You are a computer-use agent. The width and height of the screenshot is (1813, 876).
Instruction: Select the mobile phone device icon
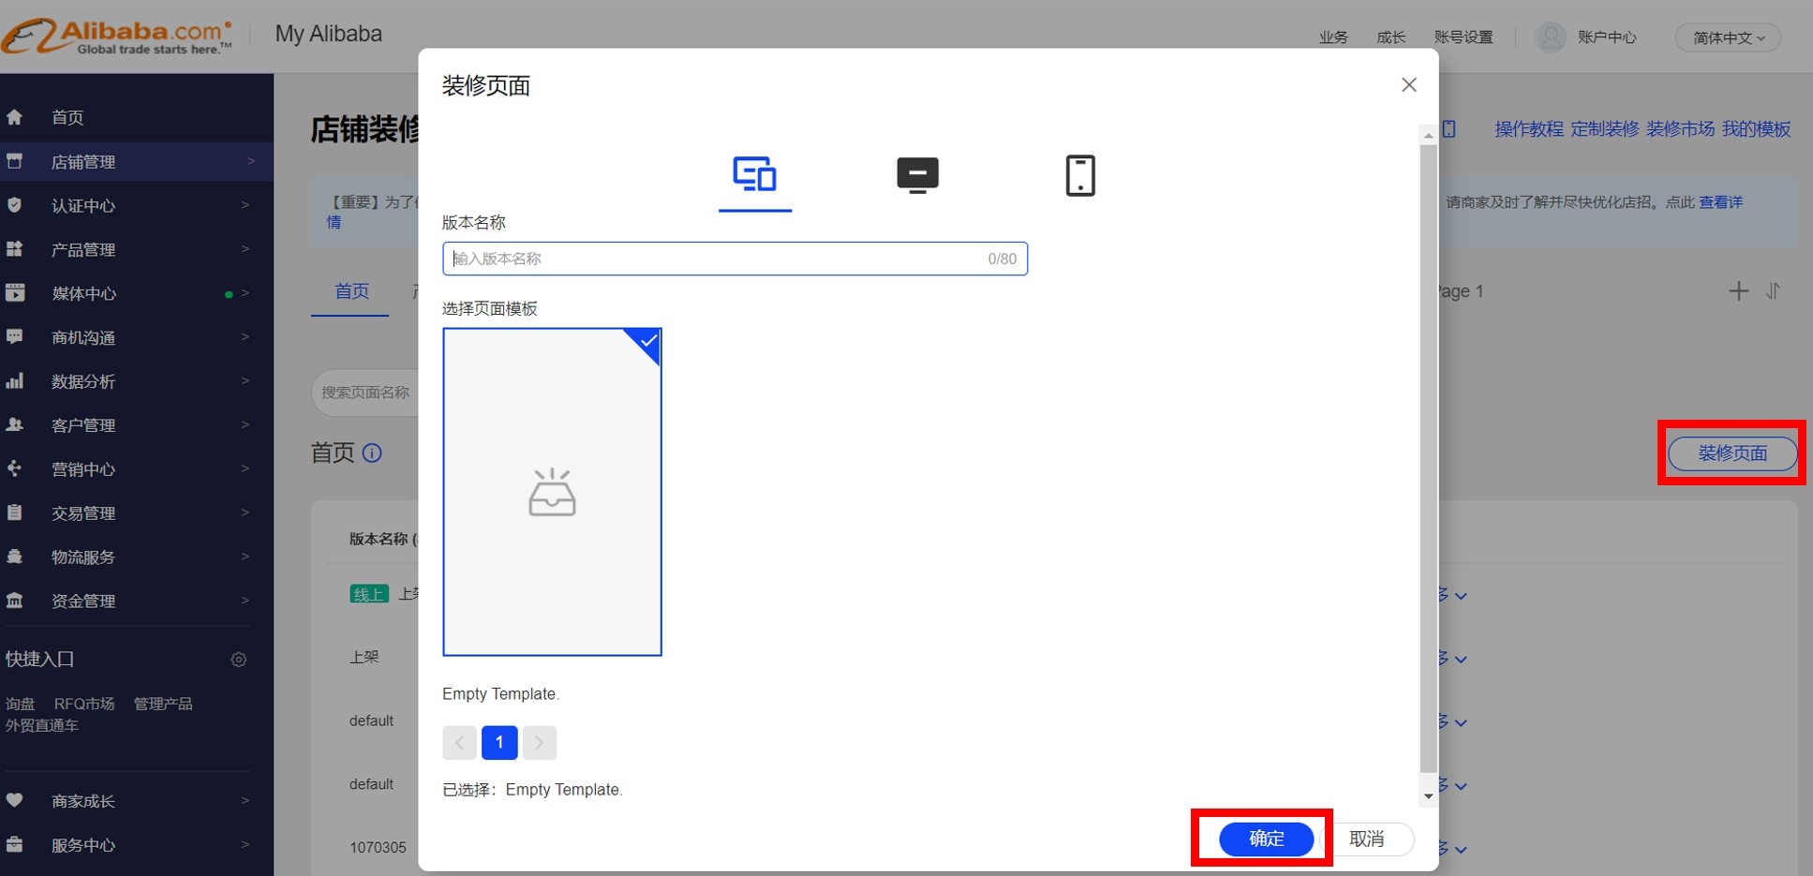click(x=1079, y=175)
